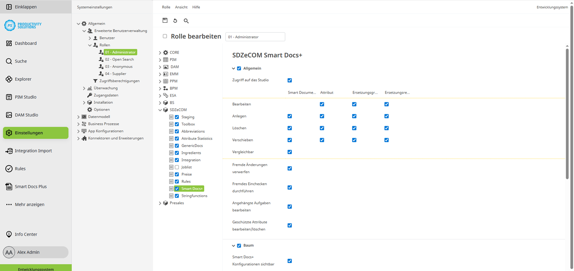The width and height of the screenshot is (574, 271).
Task: Open the Hilfe menu
Action: pos(196,7)
